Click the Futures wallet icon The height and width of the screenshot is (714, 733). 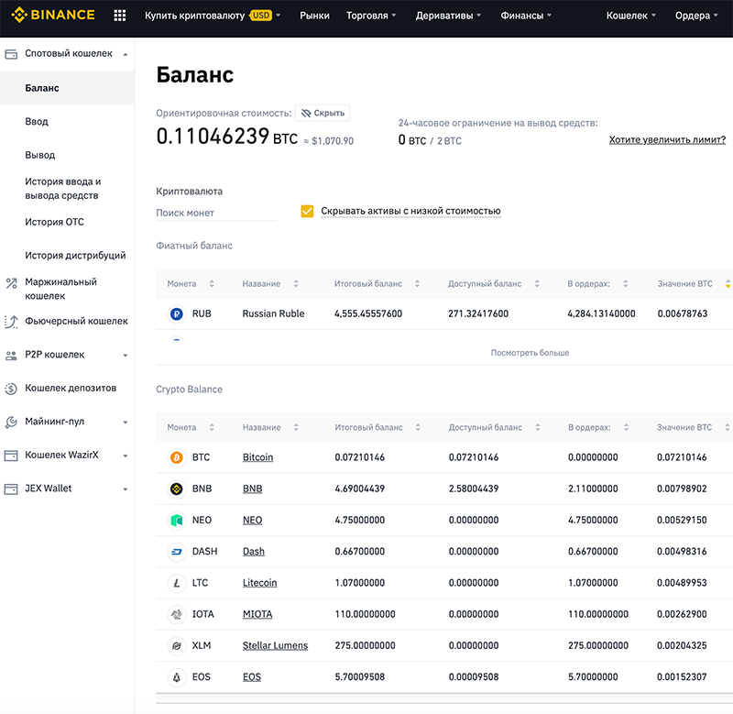point(11,322)
